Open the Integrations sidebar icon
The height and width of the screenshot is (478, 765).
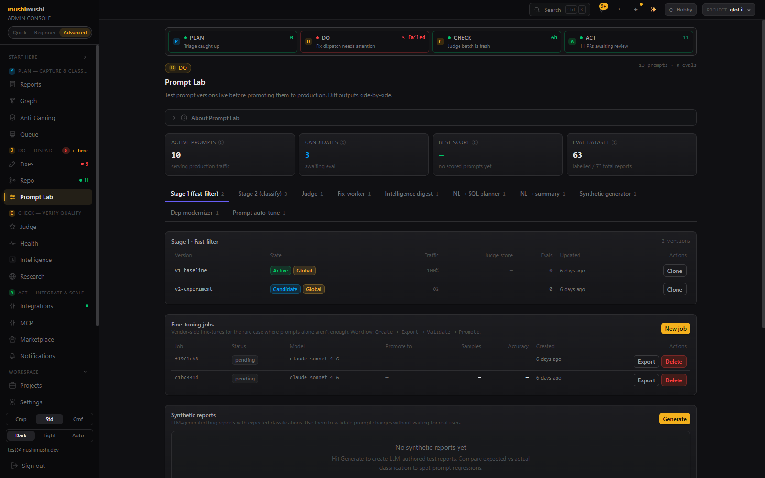[12, 306]
